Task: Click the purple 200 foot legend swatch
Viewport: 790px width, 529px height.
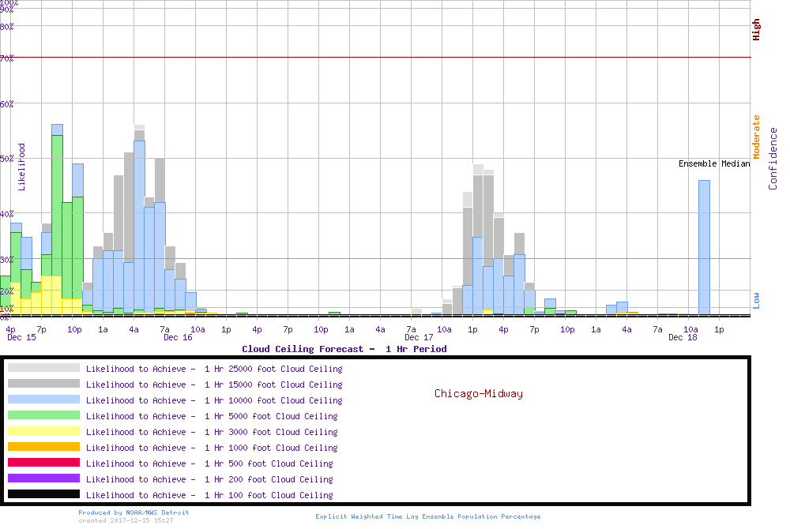Action: [x=43, y=478]
